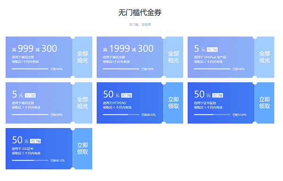
Task: Click 已抢100% on the 满1999减300 coupon
Action: tap(148, 69)
